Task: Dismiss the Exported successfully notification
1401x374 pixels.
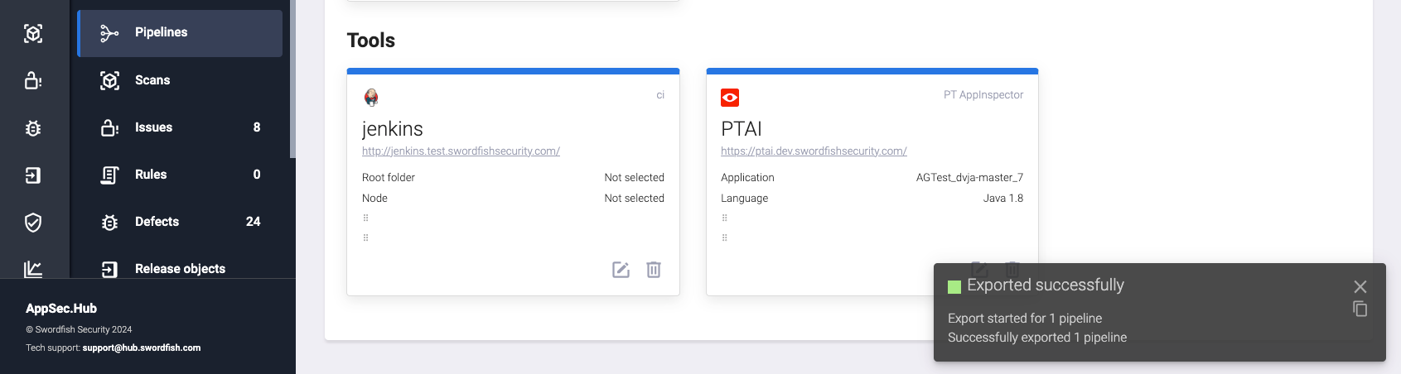Action: point(1360,286)
